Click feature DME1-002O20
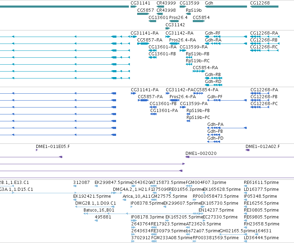Viewport: 294px width, 243px height. [x=201, y=153]
